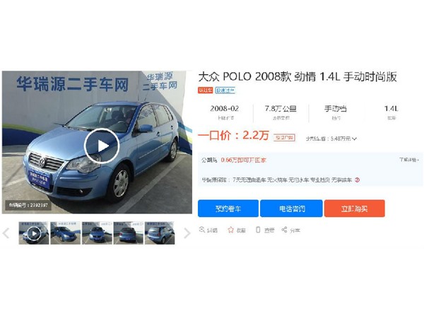The image size is (424, 318).
Task: Click the share icon
Action: click(284, 230)
